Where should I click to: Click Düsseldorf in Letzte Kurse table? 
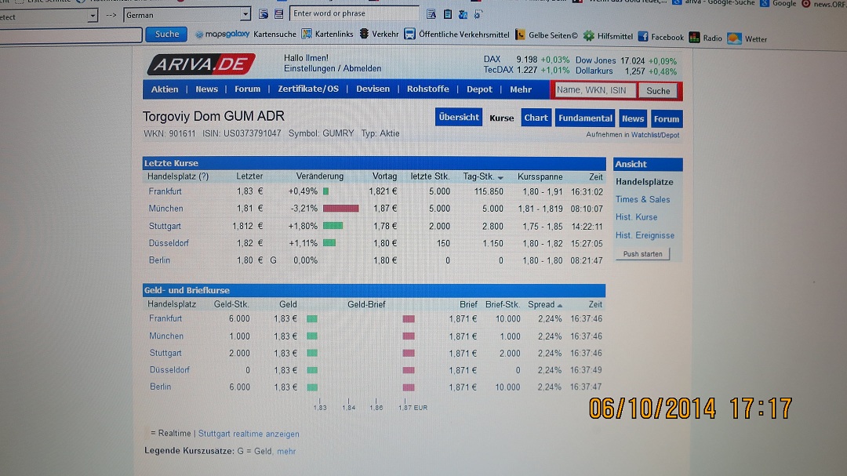169,243
